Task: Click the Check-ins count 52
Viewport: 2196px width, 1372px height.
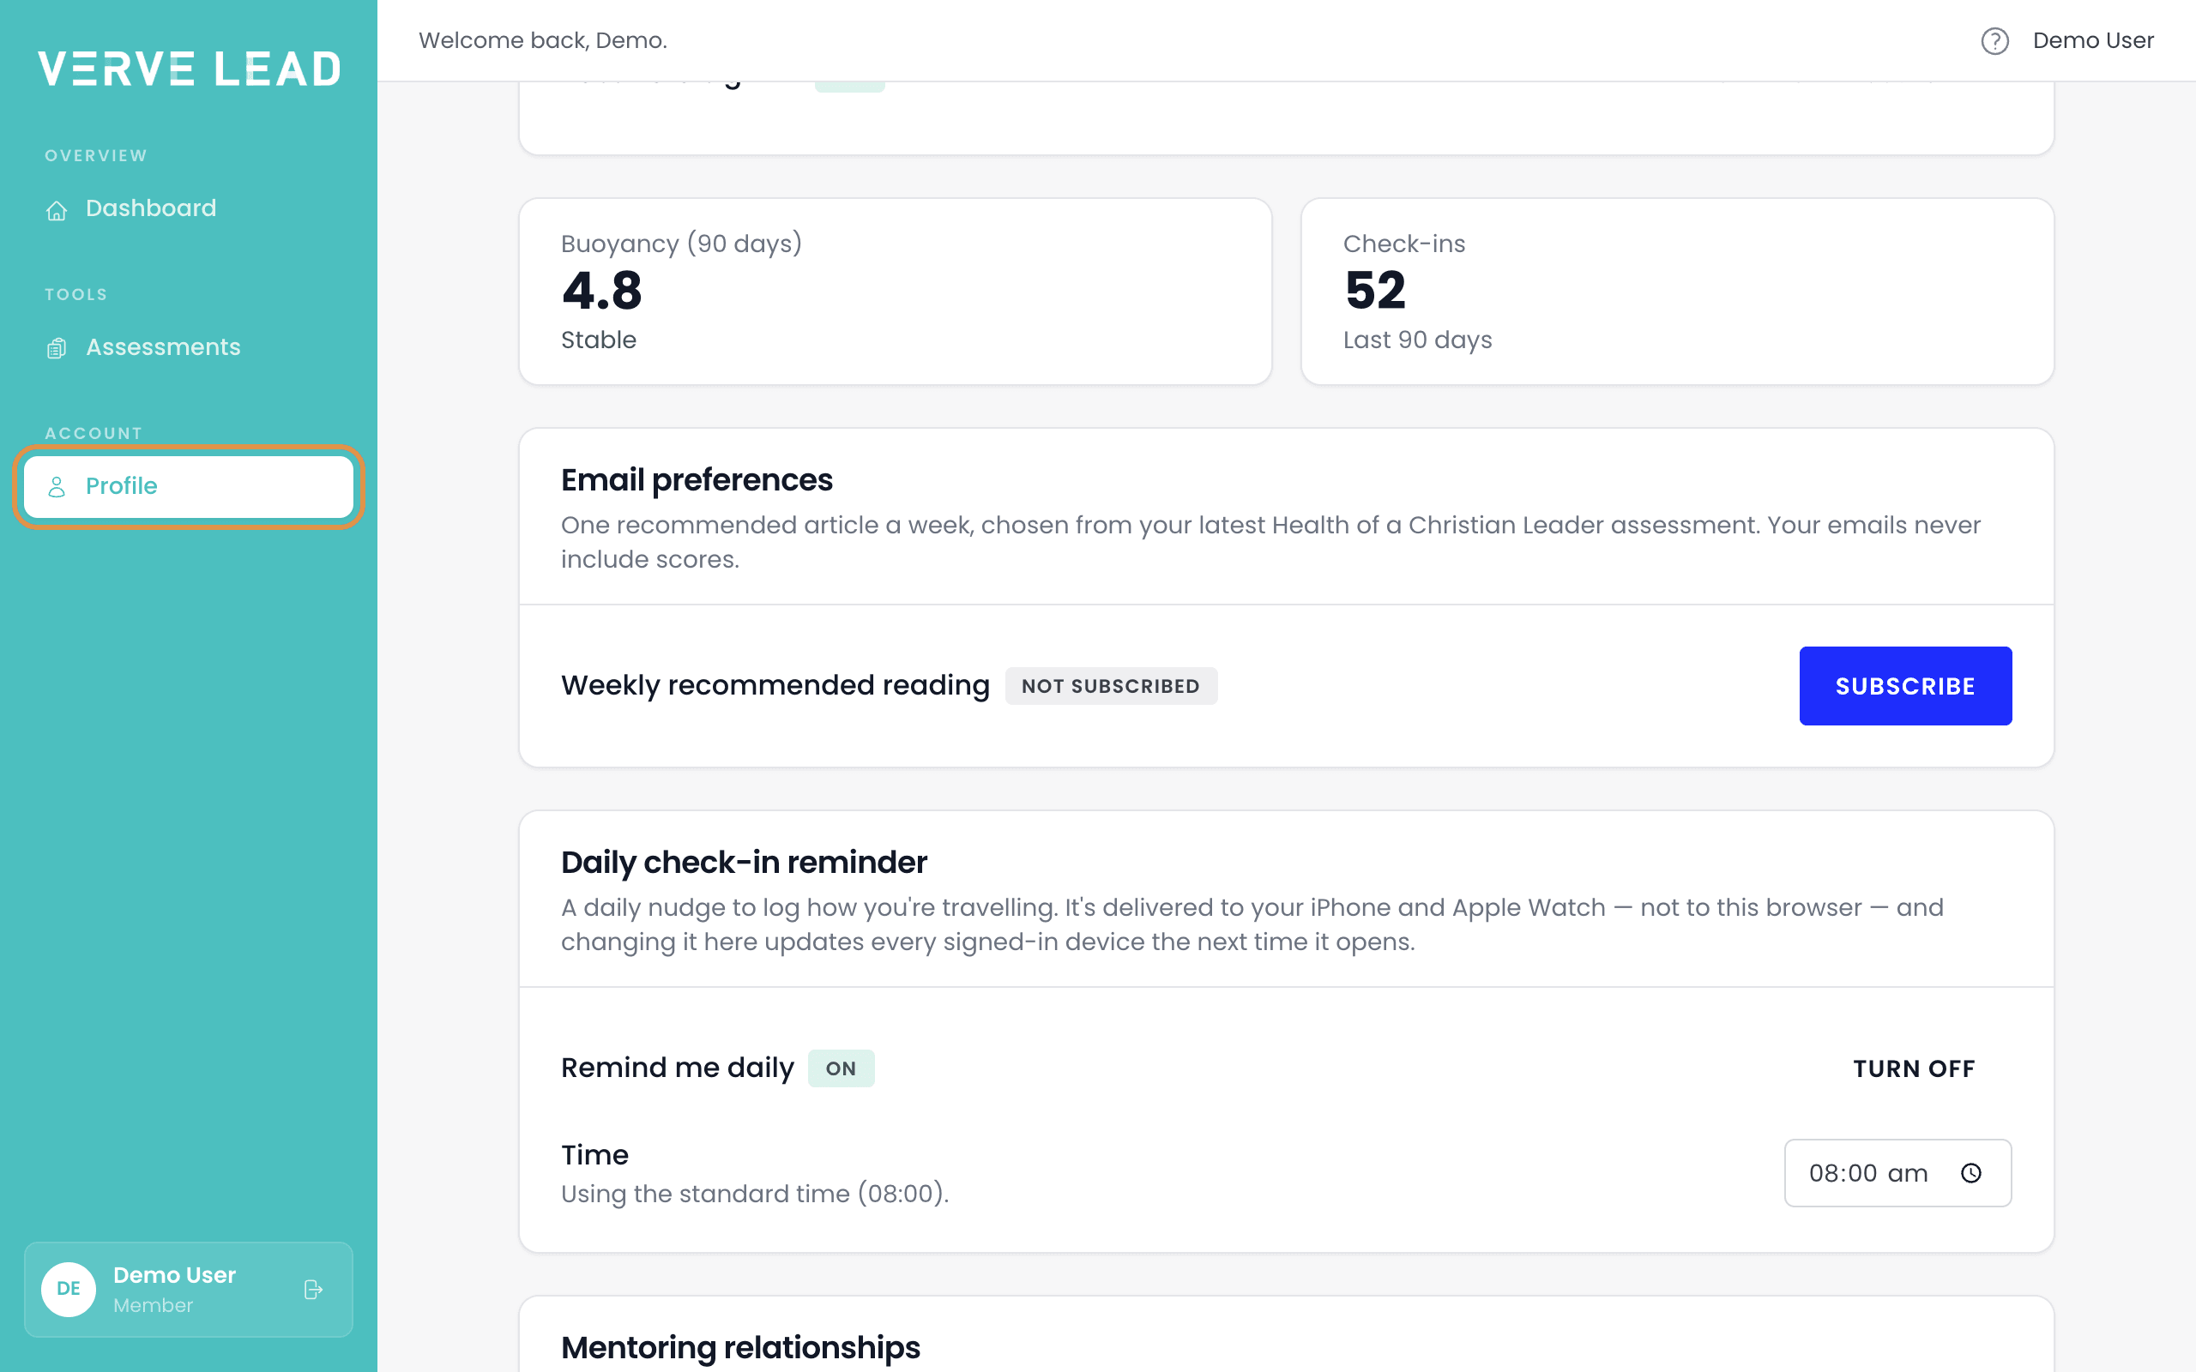Action: click(x=1375, y=292)
